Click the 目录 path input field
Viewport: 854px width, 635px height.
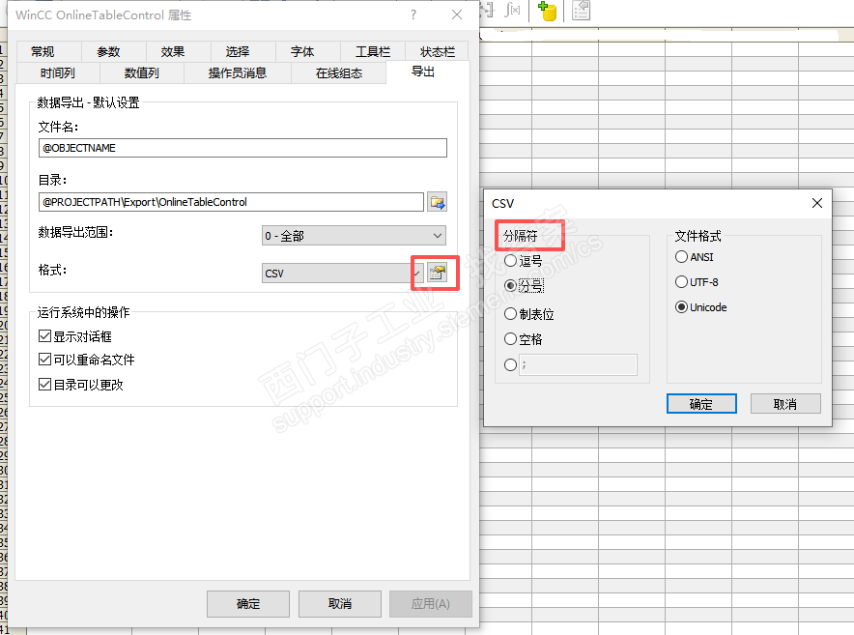coord(231,202)
